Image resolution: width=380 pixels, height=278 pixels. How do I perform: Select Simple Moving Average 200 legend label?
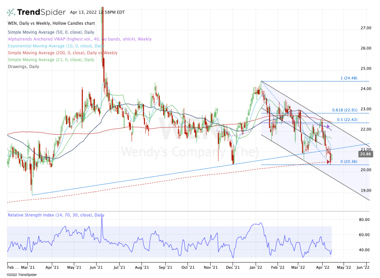tap(62, 53)
